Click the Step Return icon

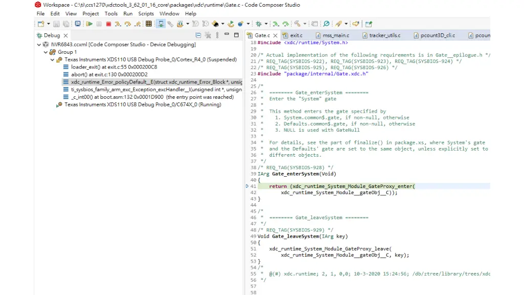click(x=138, y=24)
